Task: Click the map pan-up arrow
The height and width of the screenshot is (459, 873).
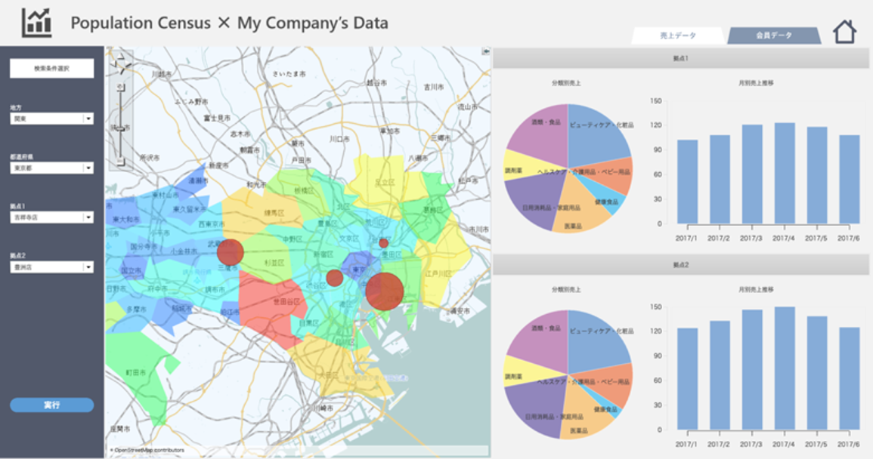Action: click(x=121, y=57)
